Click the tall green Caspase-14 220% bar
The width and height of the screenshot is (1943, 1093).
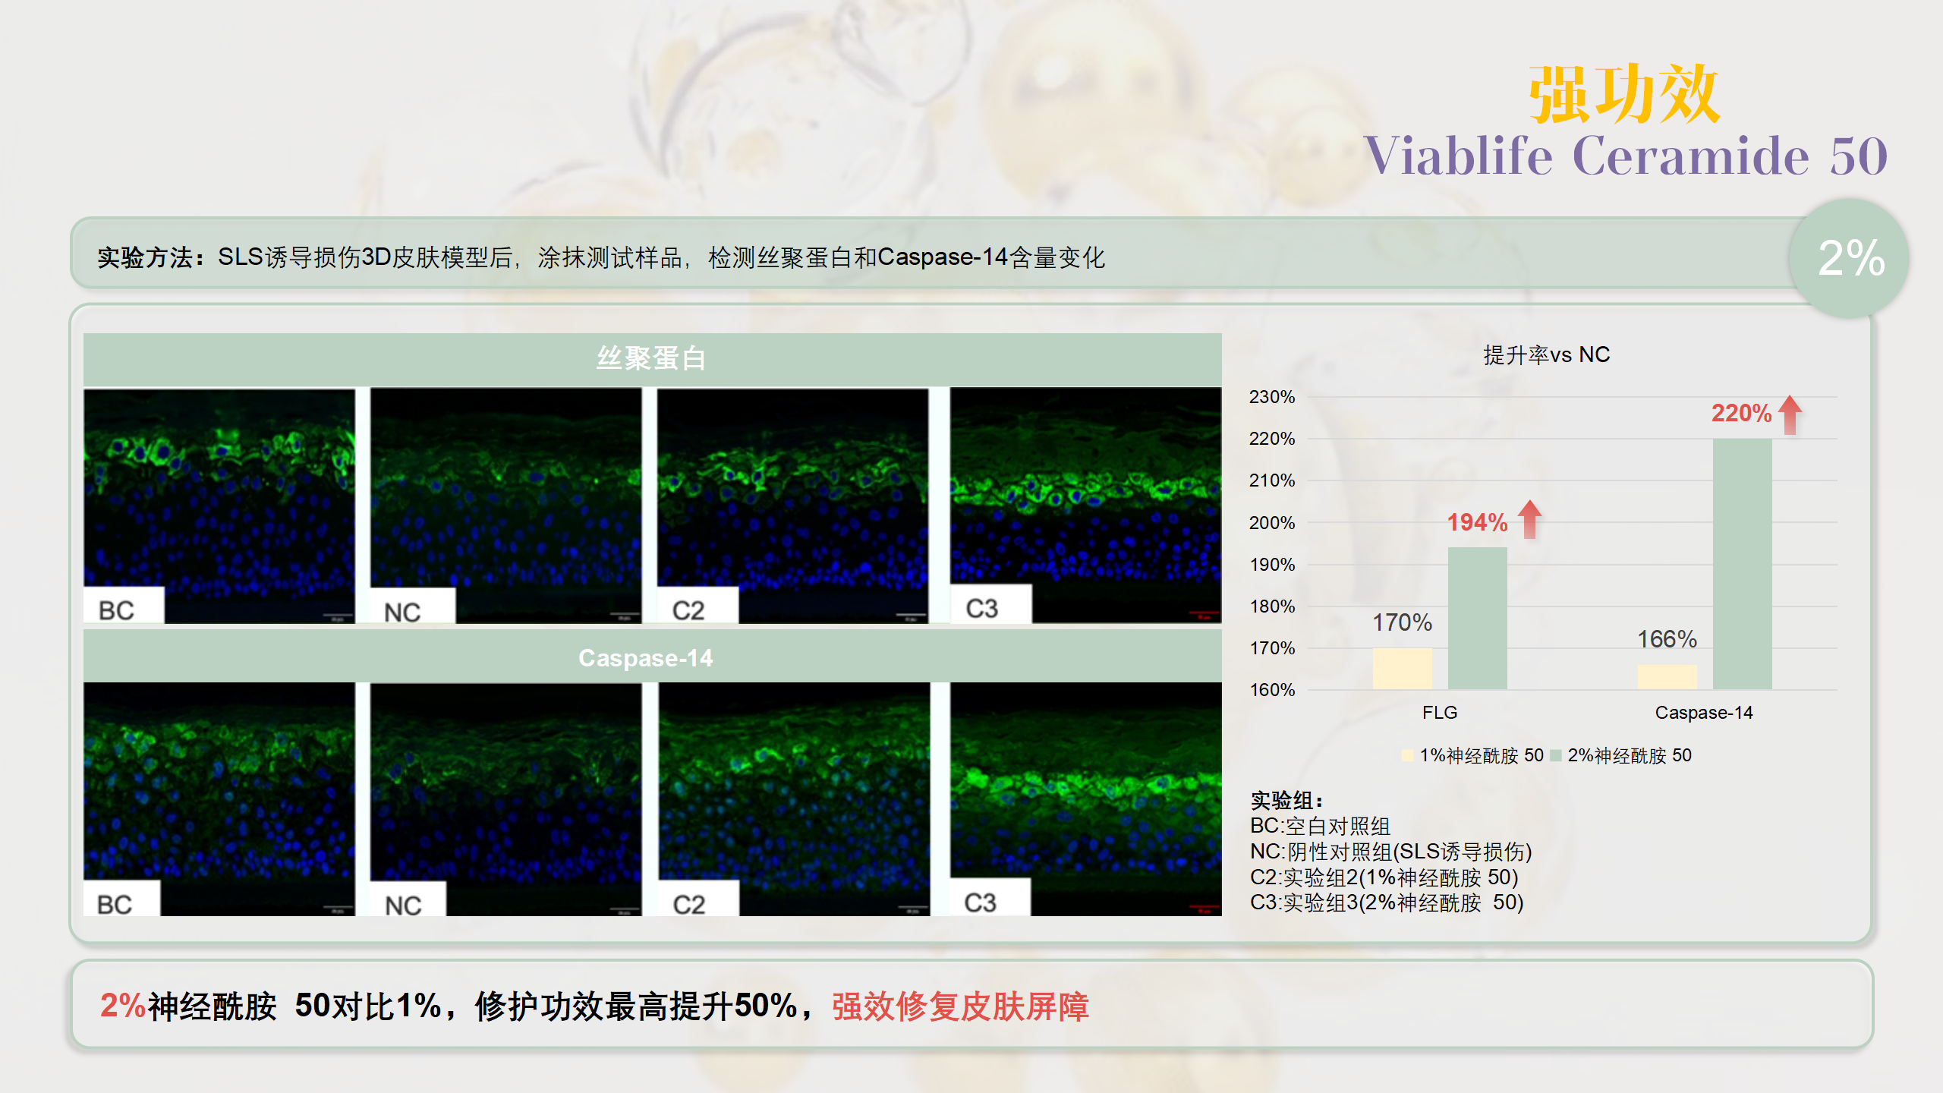pos(1742,563)
